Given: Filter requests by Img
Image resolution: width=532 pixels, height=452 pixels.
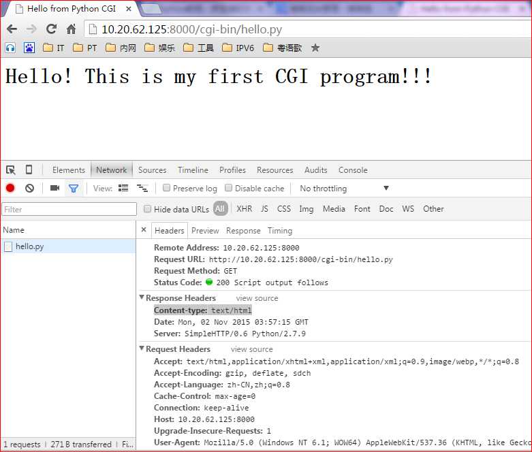Looking at the screenshot, I should click(307, 209).
